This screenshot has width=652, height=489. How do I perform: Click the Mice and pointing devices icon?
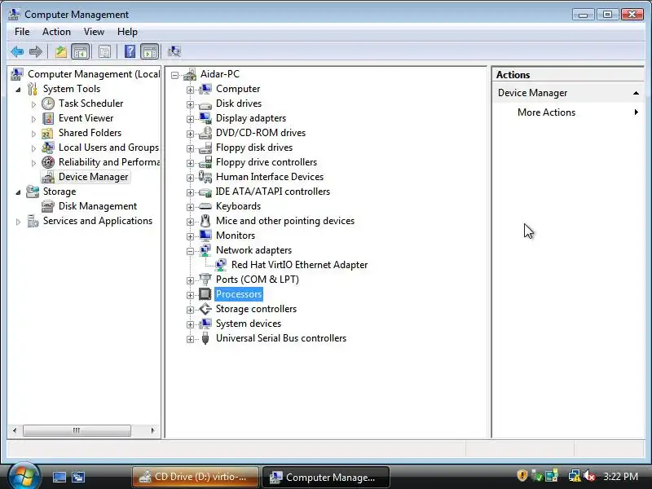point(205,221)
